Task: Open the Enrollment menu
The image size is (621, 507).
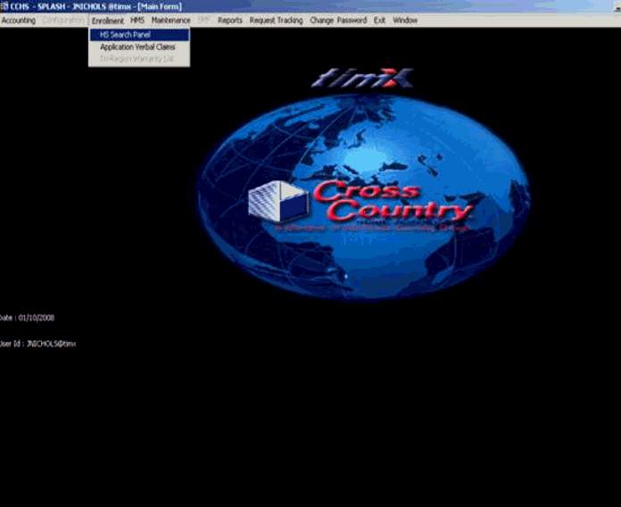Action: tap(108, 21)
